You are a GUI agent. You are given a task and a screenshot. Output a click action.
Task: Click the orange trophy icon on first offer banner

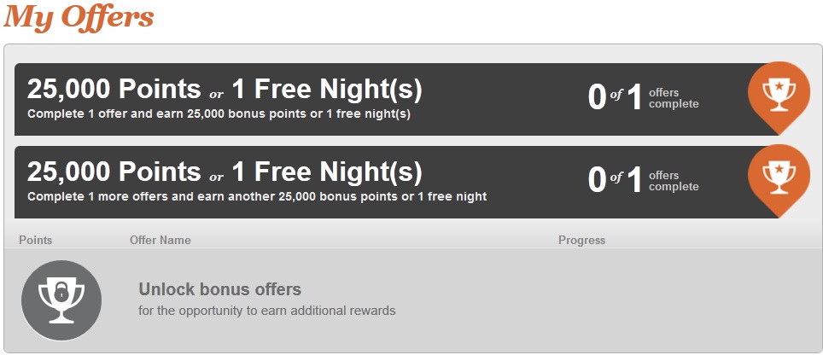click(x=779, y=94)
